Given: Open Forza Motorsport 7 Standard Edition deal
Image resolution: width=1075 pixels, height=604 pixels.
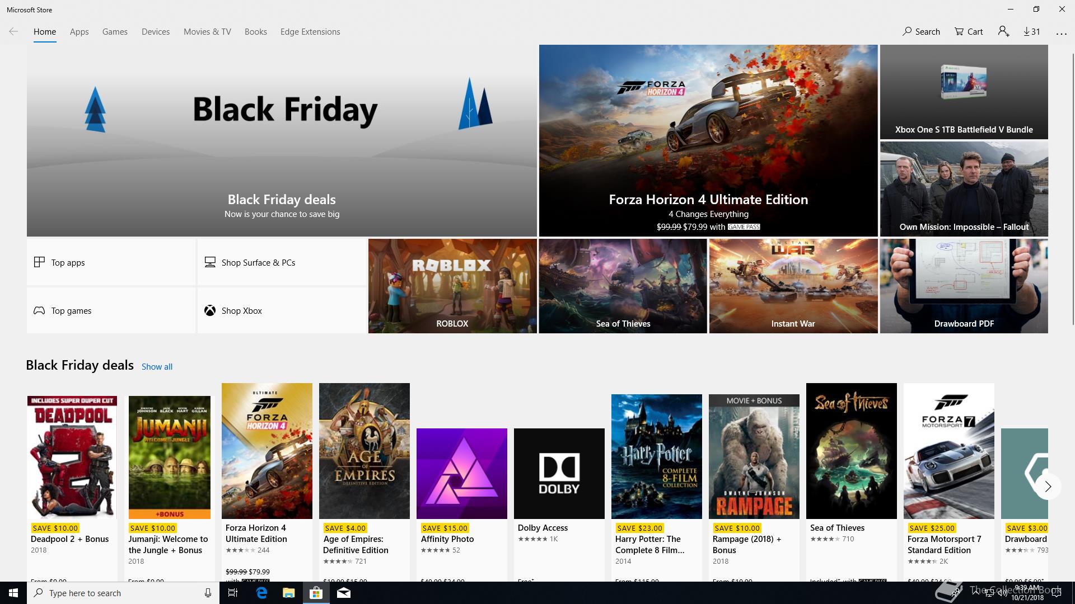Looking at the screenshot, I should pos(949,482).
